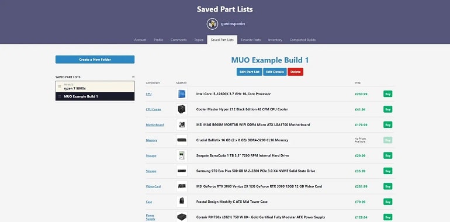Switch to the Favorite Parts tab
Image resolution: width=450 pixels, height=222 pixels.
click(x=251, y=40)
